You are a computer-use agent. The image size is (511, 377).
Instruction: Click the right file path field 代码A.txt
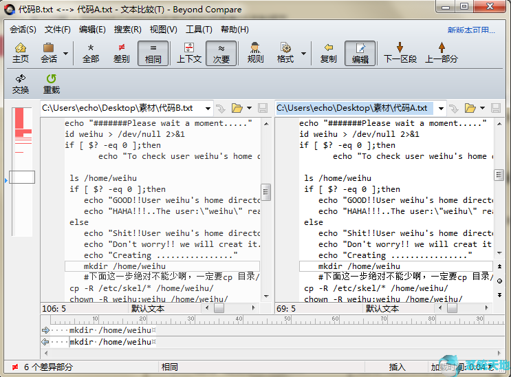coord(355,108)
